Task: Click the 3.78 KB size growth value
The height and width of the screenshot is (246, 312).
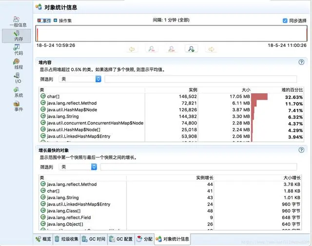Action: click(292, 184)
